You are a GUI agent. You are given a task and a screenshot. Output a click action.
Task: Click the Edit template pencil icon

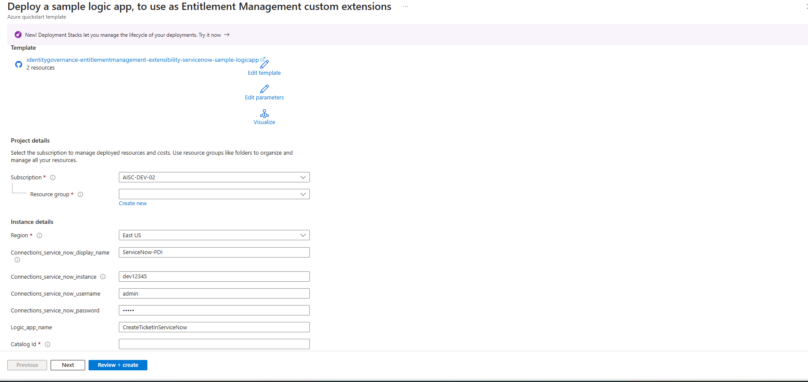click(264, 64)
